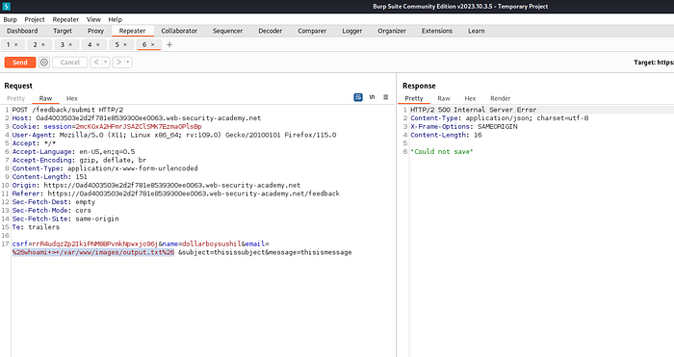Select Request Pretty view
This screenshot has height=357, width=674.
pyautogui.click(x=16, y=98)
